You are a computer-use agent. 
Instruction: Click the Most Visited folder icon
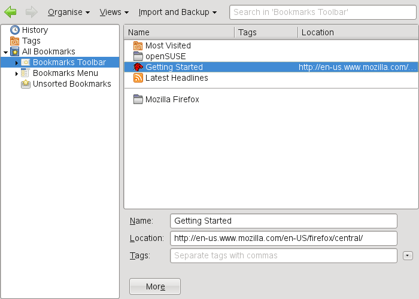tap(138, 45)
